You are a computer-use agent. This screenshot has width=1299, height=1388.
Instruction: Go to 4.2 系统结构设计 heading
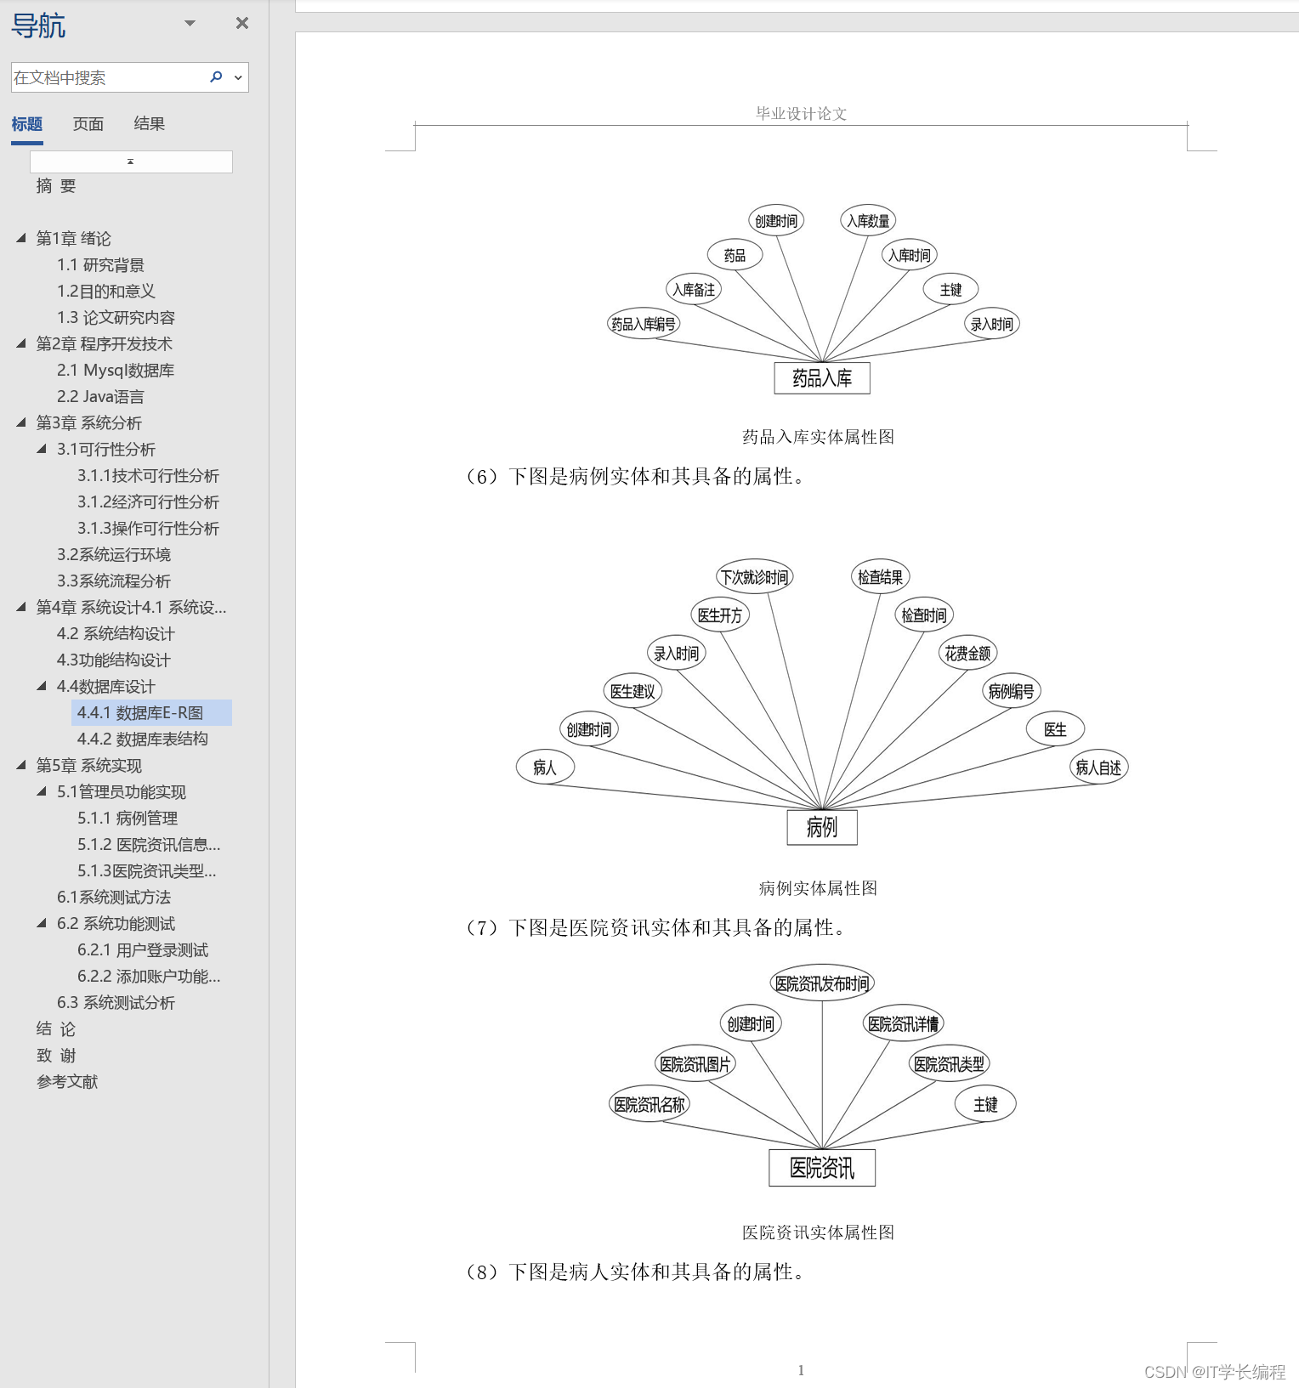point(116,634)
